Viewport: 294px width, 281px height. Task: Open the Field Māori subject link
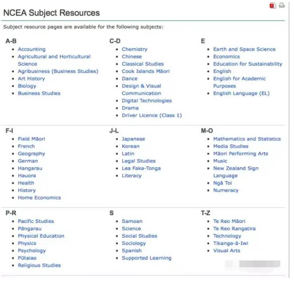(31, 139)
